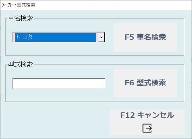Click the small black triangle beside トヨタ

click(101, 37)
